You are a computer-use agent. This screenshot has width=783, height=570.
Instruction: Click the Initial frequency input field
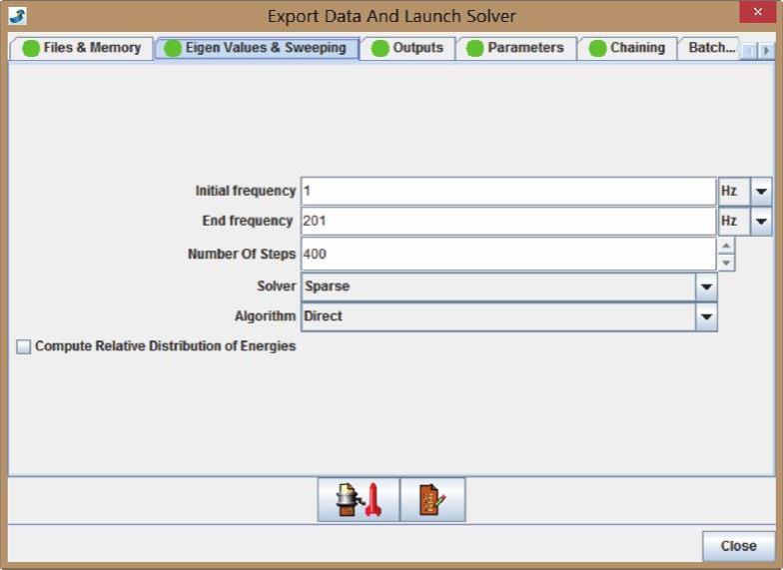coord(507,191)
